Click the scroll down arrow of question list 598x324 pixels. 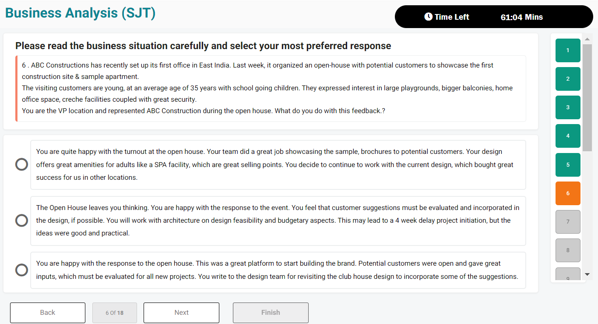tap(587, 274)
